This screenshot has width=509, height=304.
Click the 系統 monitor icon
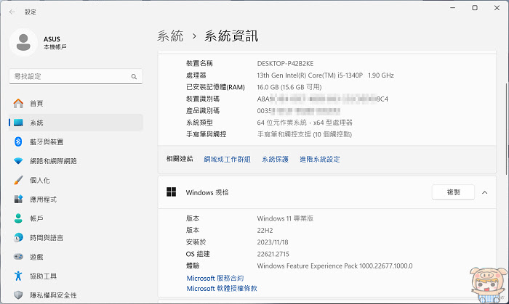18,123
